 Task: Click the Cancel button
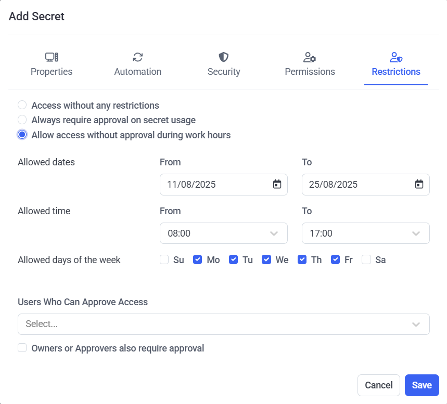coord(378,385)
